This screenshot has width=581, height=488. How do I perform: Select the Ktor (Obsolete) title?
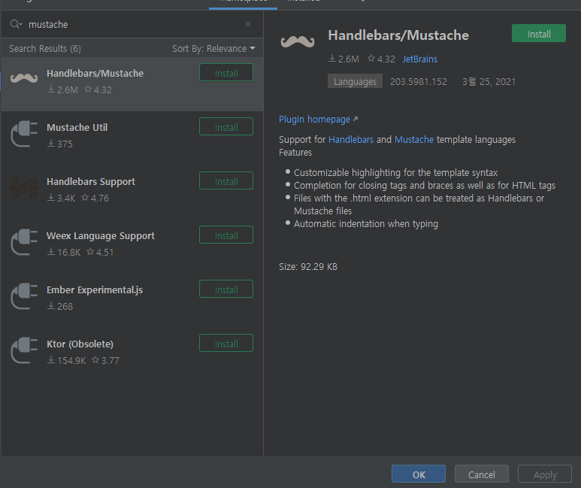(x=80, y=344)
